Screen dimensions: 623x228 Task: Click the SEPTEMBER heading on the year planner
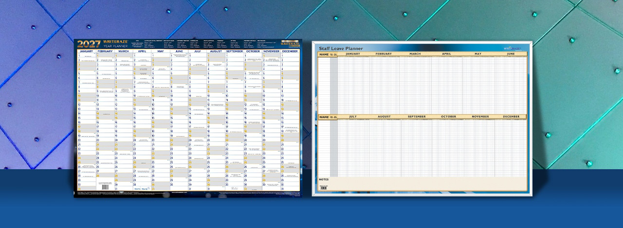(234, 51)
